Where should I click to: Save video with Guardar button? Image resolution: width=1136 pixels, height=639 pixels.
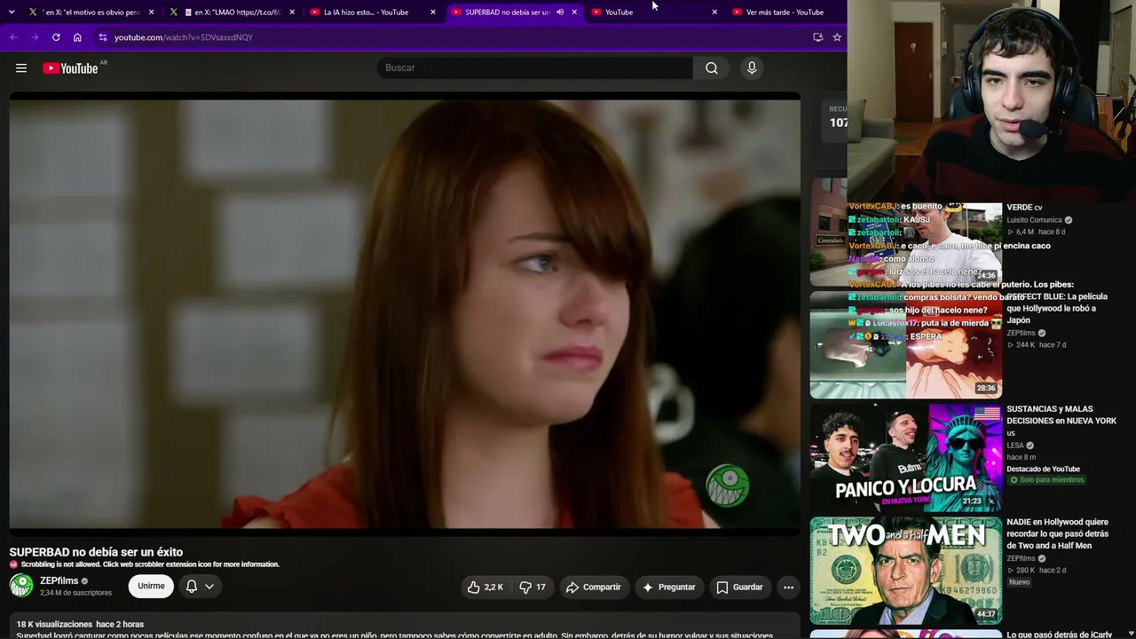coord(739,587)
